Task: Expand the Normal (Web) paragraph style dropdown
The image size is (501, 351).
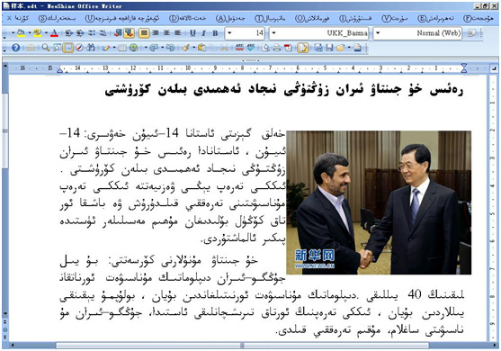Action: (378, 33)
